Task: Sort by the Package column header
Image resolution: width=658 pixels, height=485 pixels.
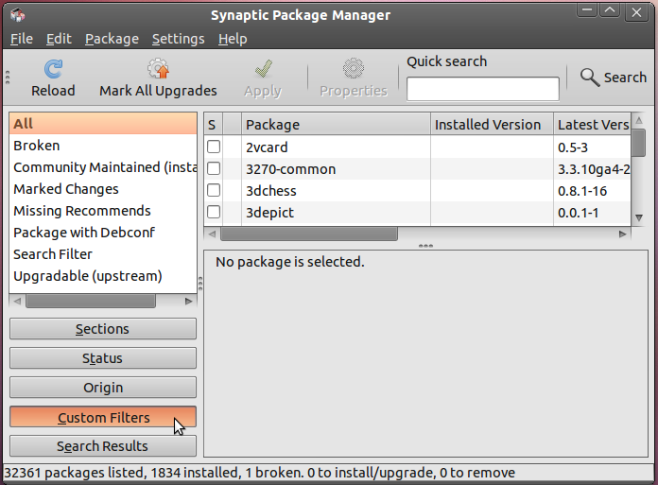Action: pyautogui.click(x=336, y=125)
